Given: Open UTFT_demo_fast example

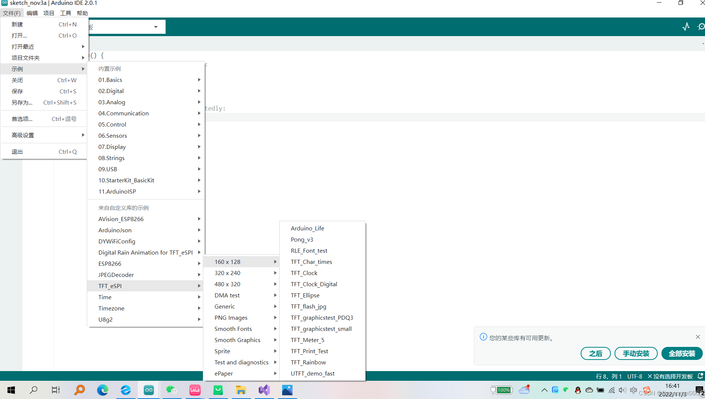Looking at the screenshot, I should [322, 373].
